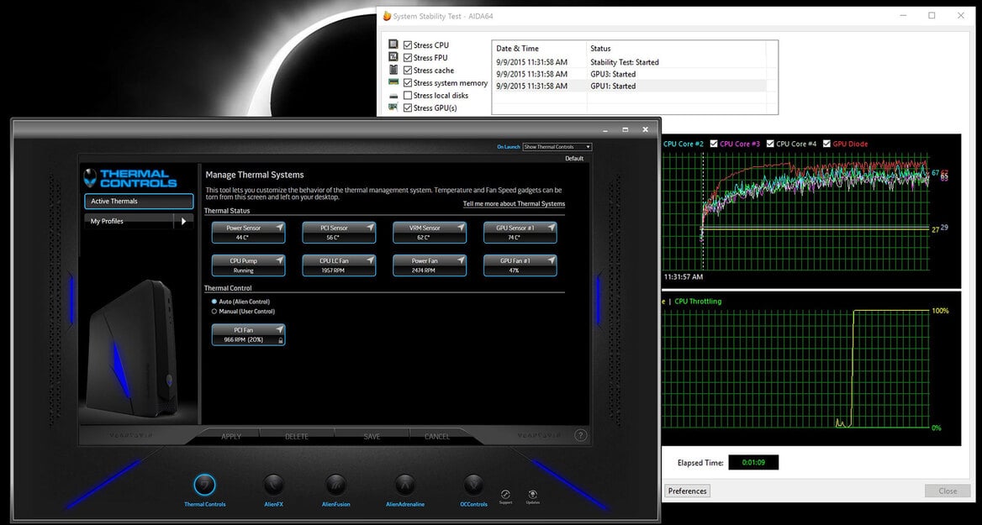The height and width of the screenshot is (525, 982).
Task: Click the Delete button
Action: click(296, 436)
